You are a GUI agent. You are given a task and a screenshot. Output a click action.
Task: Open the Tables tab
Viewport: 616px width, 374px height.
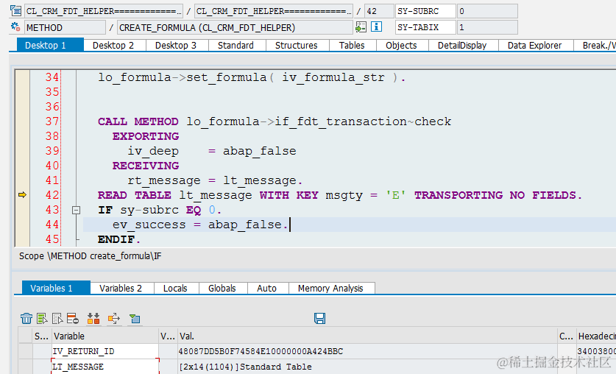tap(352, 45)
